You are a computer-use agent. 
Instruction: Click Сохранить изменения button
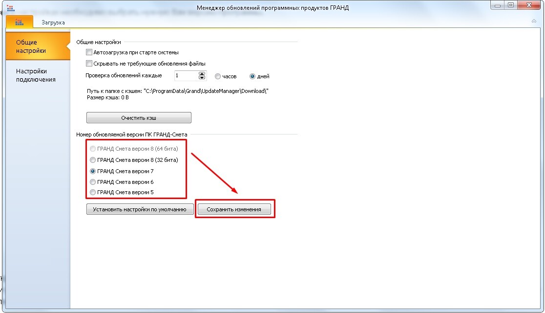pos(234,209)
